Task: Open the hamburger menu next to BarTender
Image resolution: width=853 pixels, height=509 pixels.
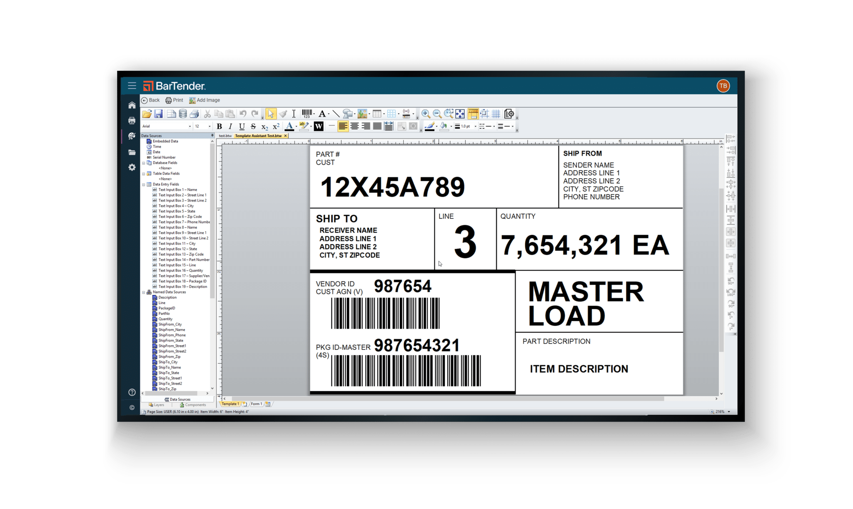Action: [x=132, y=86]
